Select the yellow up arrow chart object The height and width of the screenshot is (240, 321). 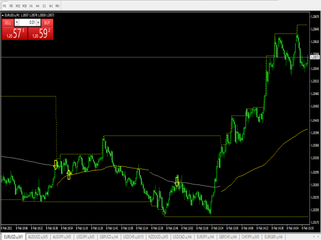click(69, 174)
